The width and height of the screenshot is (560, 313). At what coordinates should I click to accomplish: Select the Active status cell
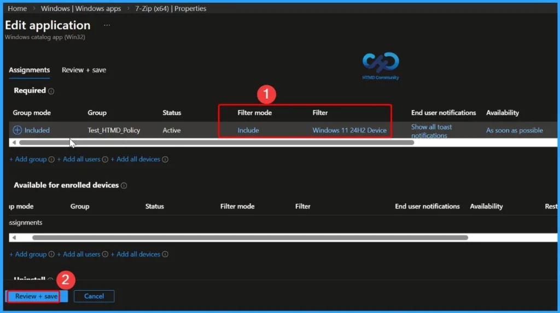click(171, 130)
